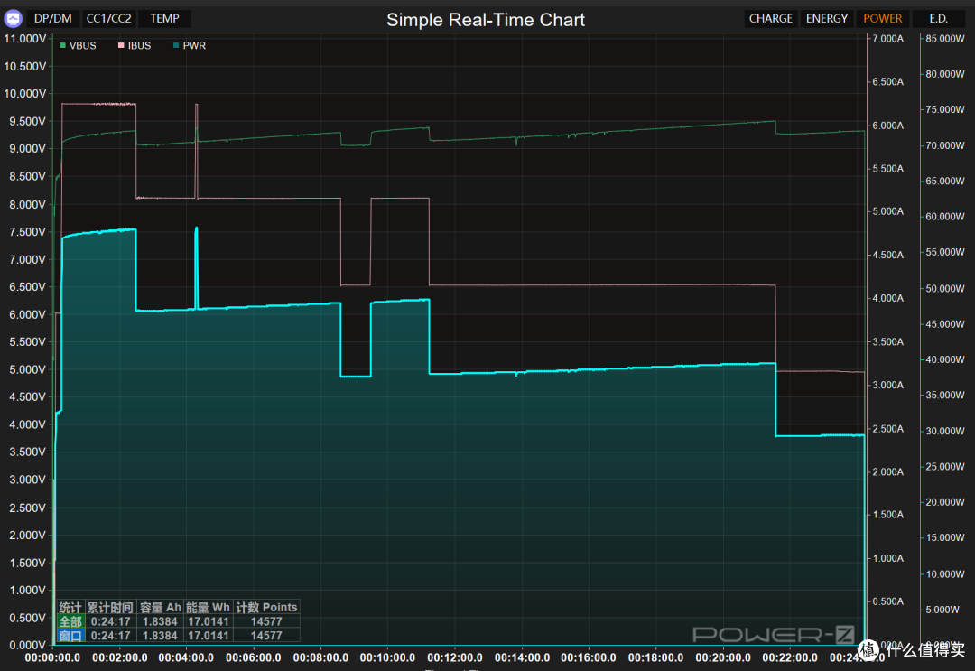Toggle the VBUS series in legend
This screenshot has height=671, width=975.
click(x=78, y=45)
